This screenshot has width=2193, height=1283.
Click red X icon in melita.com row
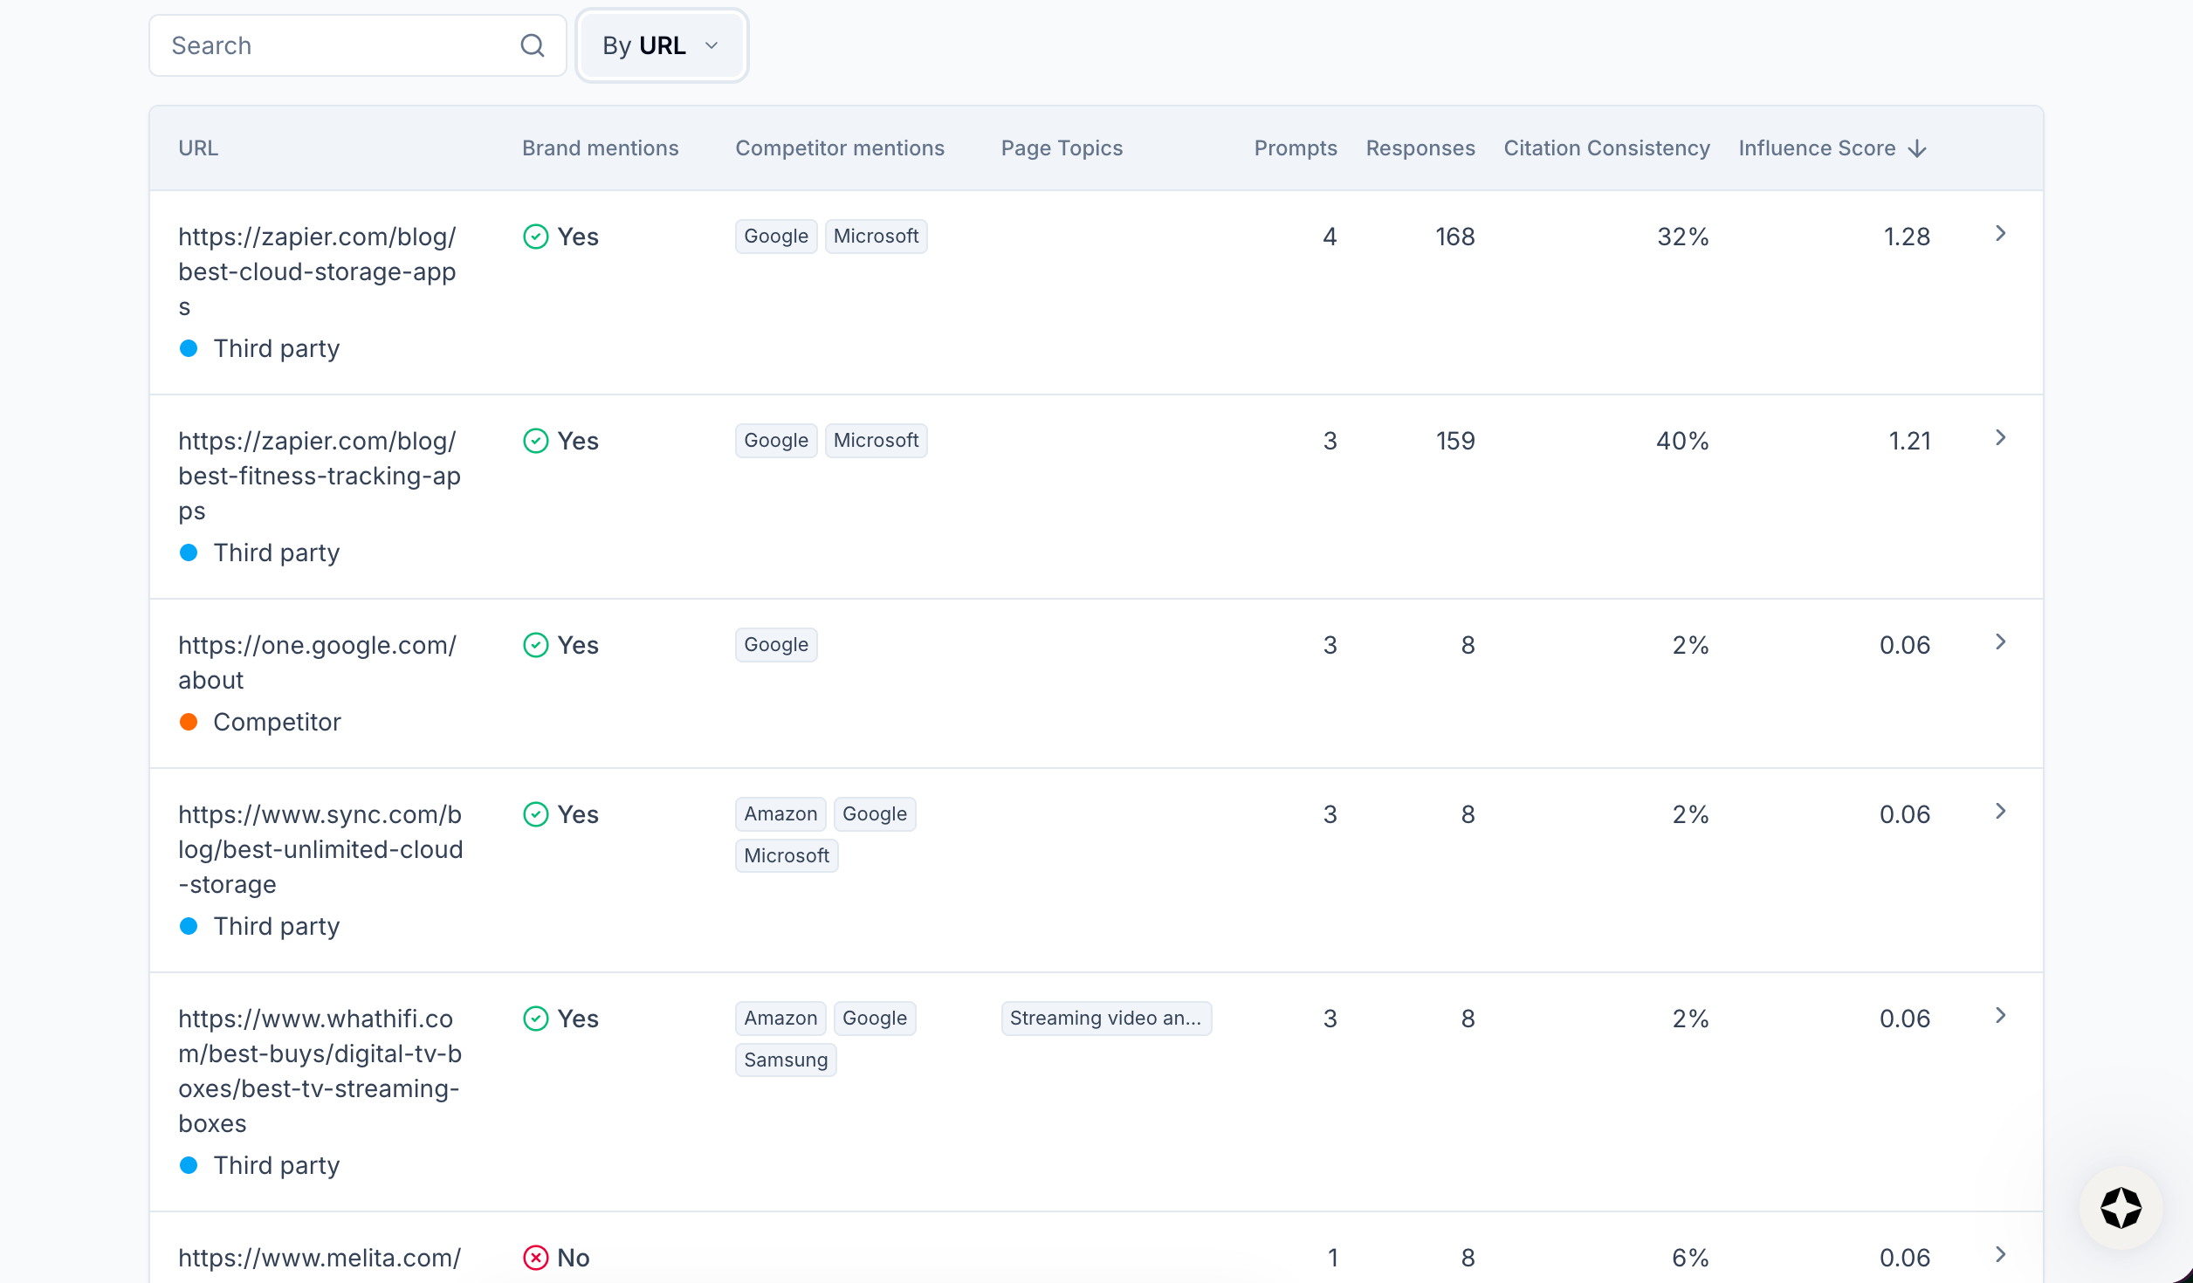pyautogui.click(x=535, y=1258)
